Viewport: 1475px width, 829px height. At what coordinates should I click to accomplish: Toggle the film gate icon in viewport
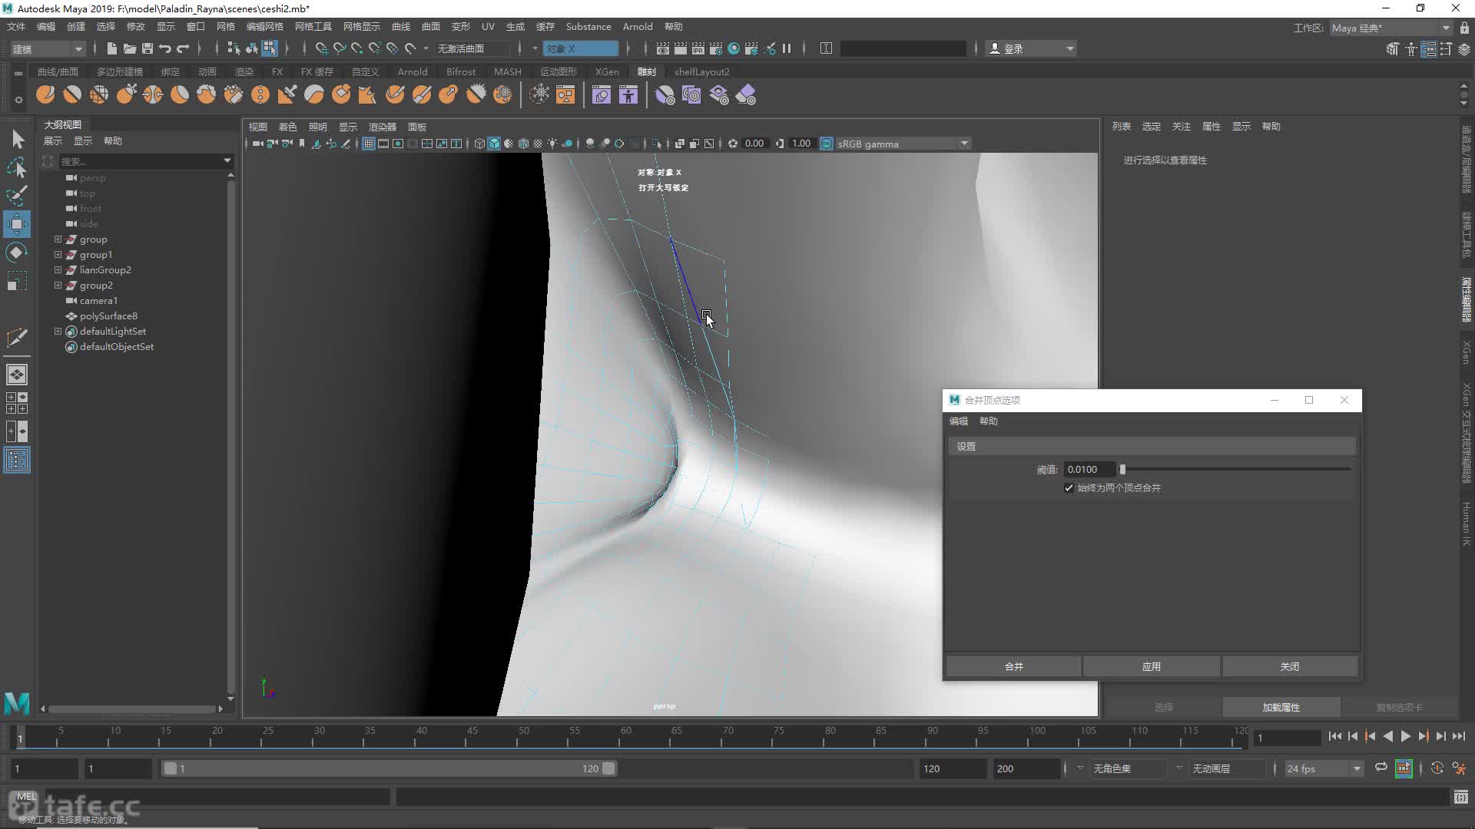[383, 144]
